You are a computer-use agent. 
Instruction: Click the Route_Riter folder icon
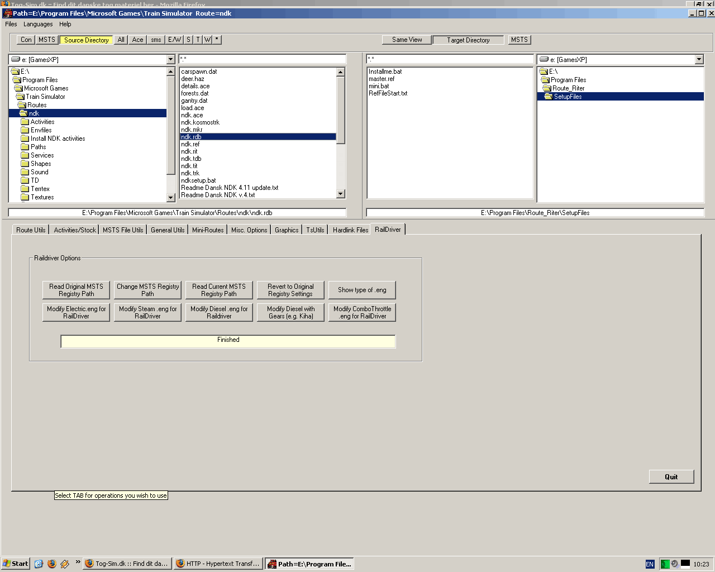coord(546,88)
